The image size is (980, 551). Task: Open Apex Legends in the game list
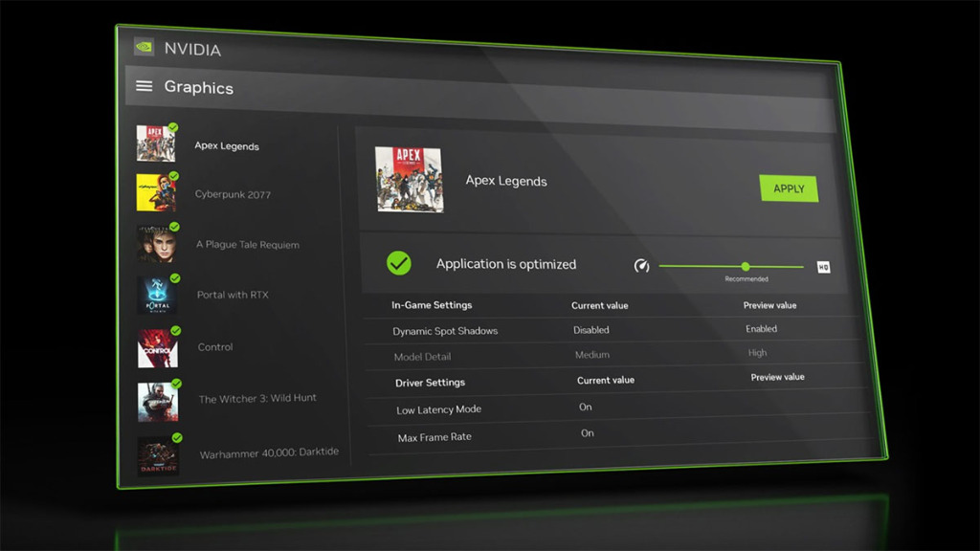pyautogui.click(x=226, y=145)
